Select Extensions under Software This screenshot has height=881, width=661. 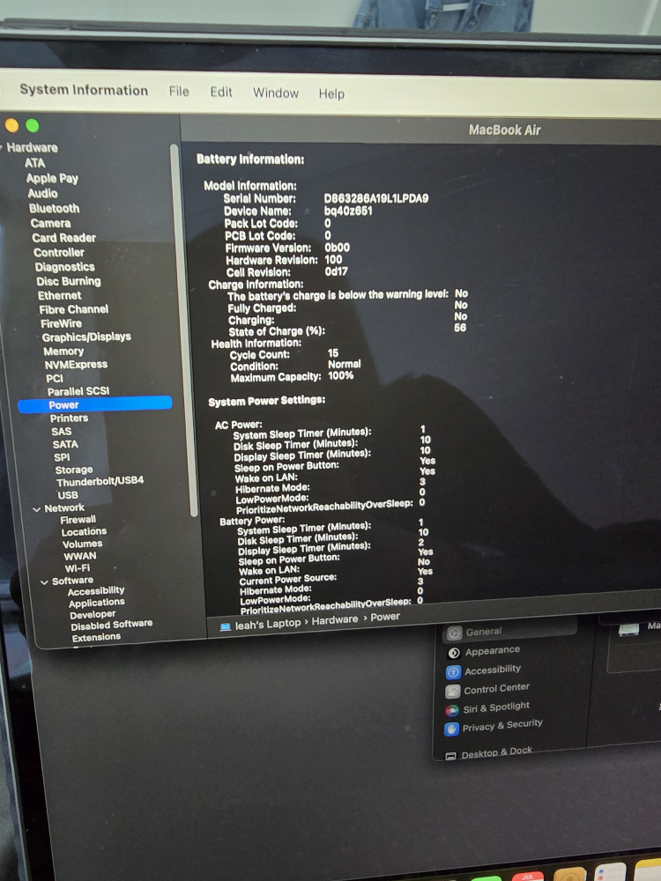pyautogui.click(x=96, y=637)
